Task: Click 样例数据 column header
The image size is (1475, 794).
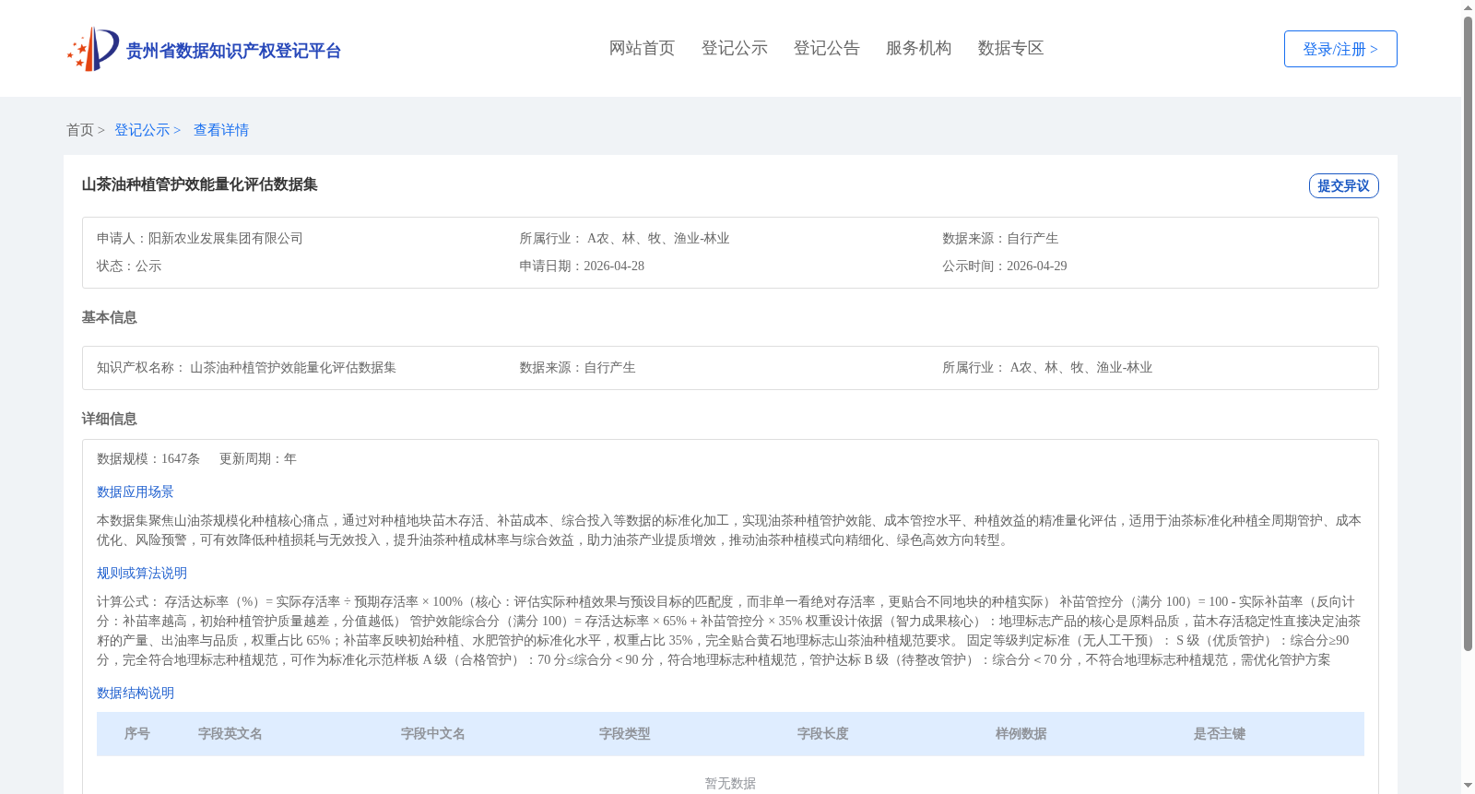Action: click(x=1021, y=734)
